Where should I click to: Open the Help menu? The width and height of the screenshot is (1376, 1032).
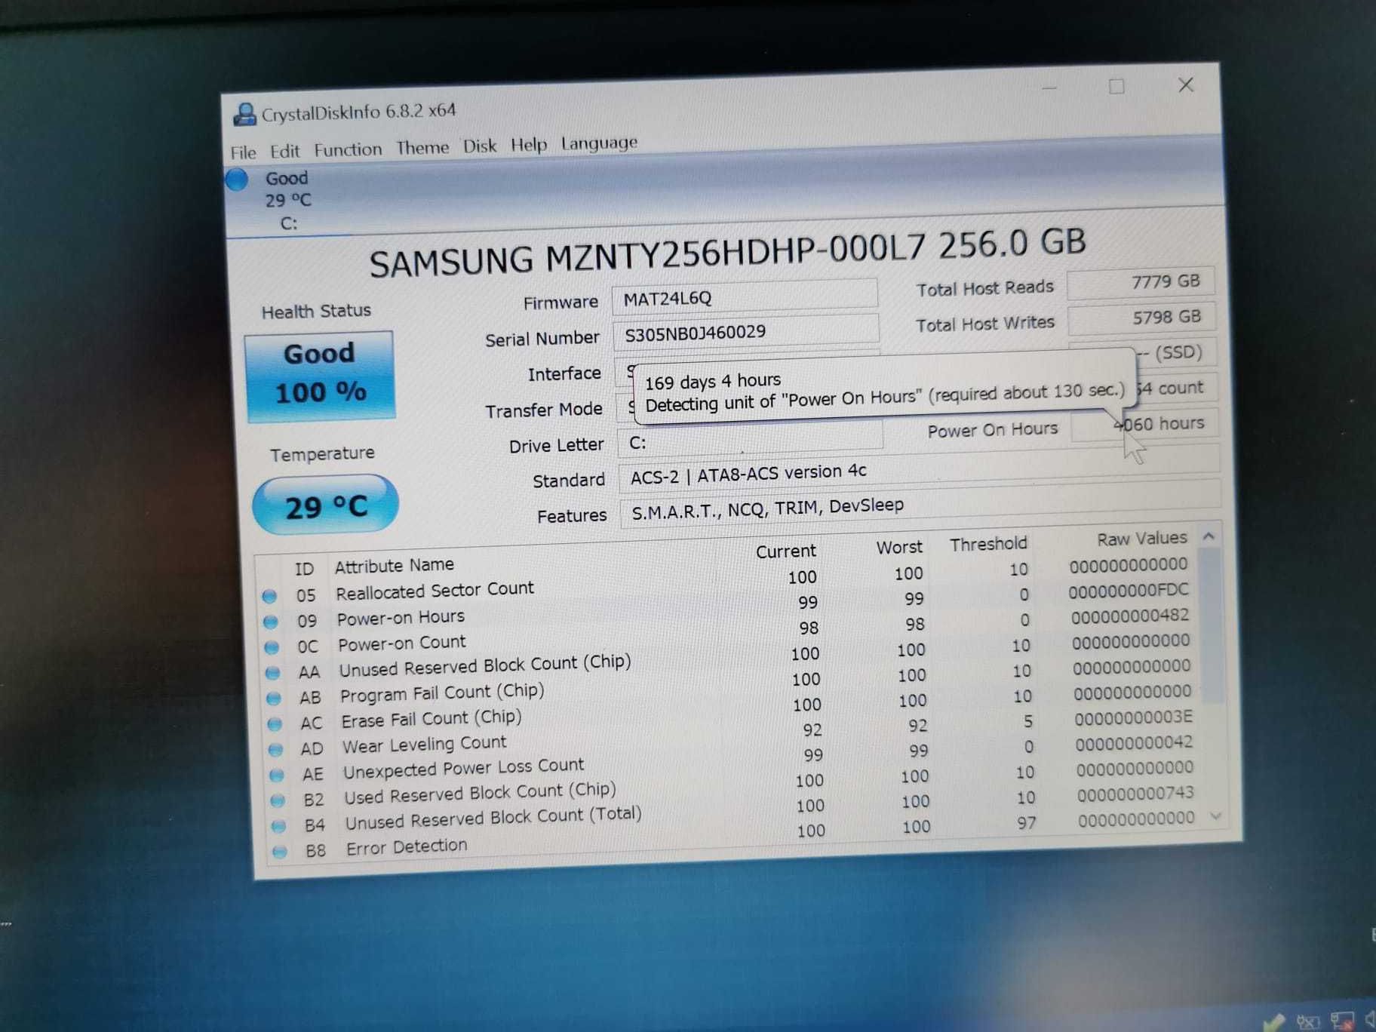(x=529, y=144)
